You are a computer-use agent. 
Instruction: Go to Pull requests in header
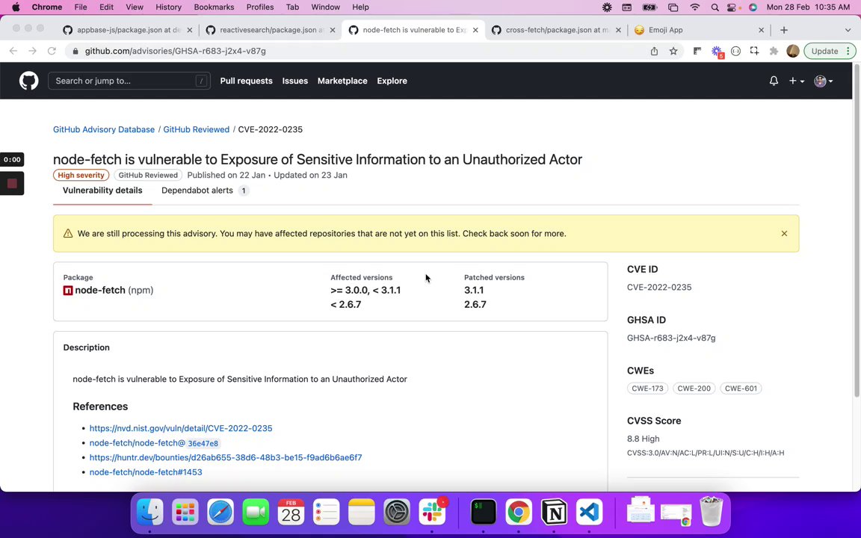pos(246,81)
